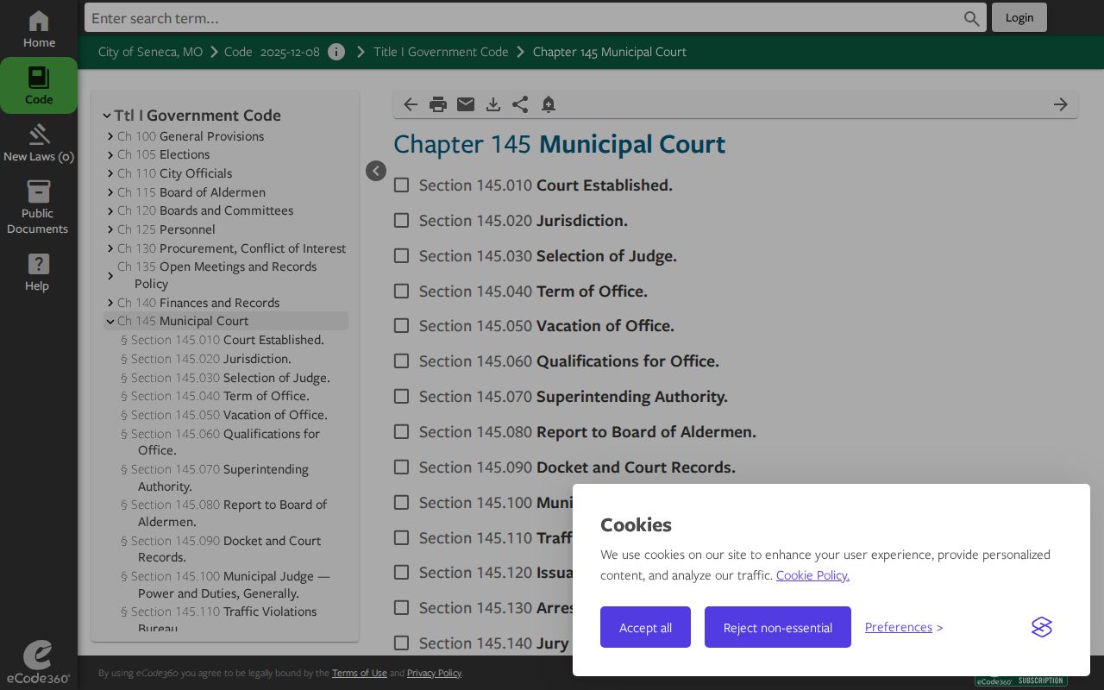Open Section 145.080 Report to Board of Aldermen
The image size is (1104, 690).
587,432
